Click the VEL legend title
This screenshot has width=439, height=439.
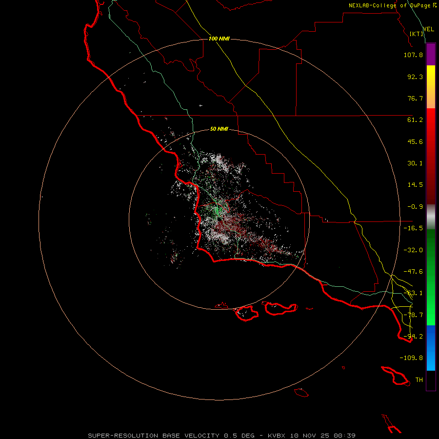(428, 29)
